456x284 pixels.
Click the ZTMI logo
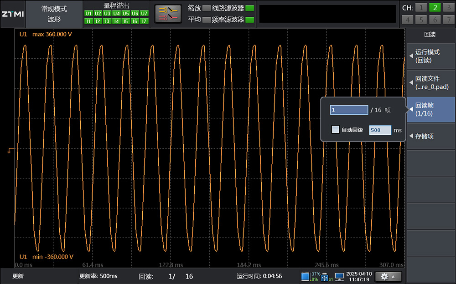coord(12,14)
